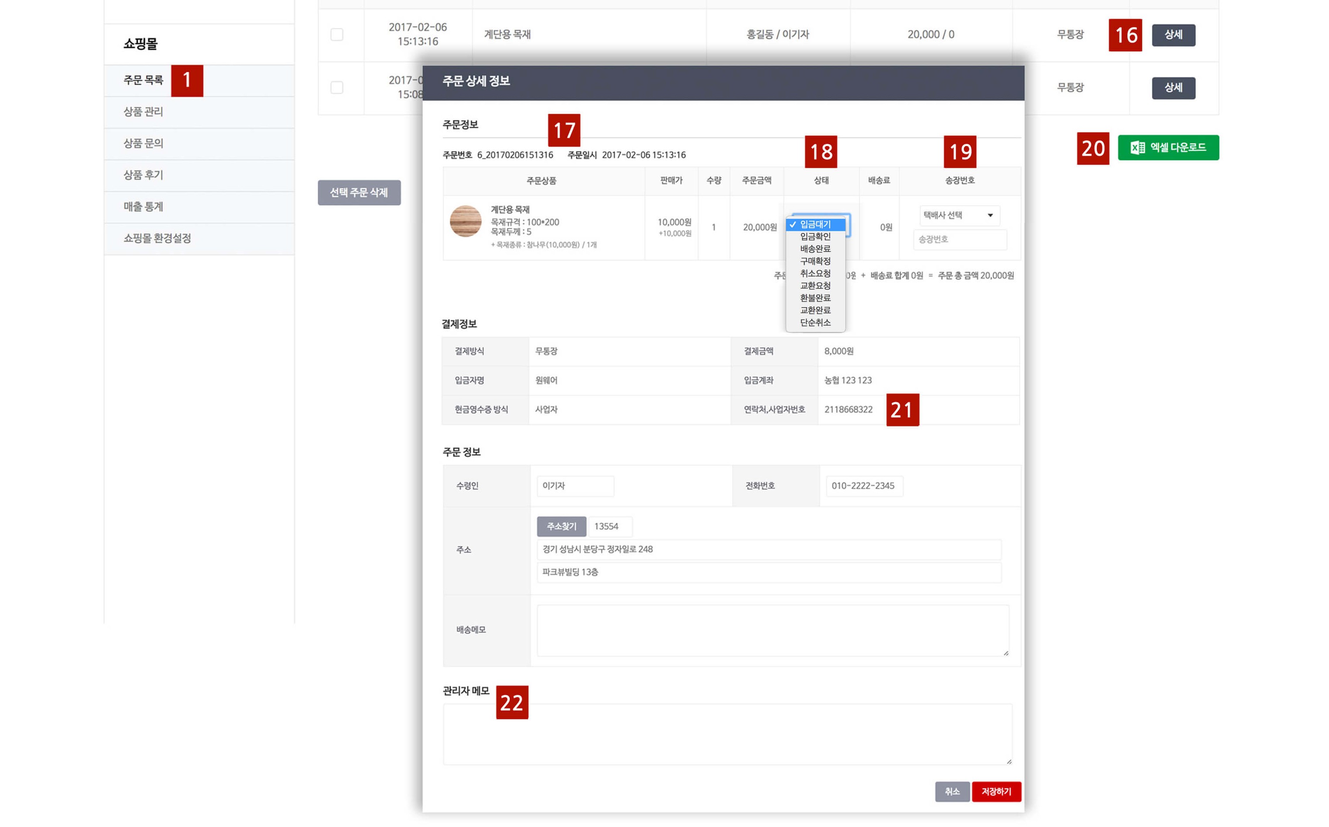Select 환불완료 status option
The height and width of the screenshot is (827, 1329).
(815, 298)
